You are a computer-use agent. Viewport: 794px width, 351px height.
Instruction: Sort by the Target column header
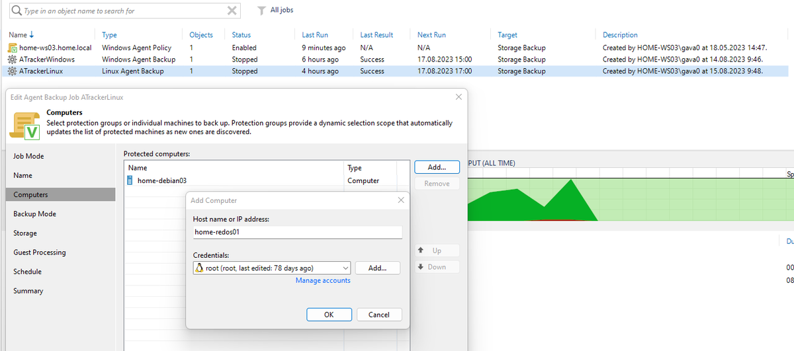coord(507,35)
